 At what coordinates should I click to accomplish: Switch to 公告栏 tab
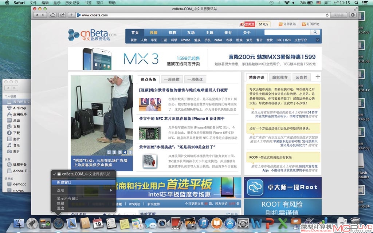coord(301,77)
